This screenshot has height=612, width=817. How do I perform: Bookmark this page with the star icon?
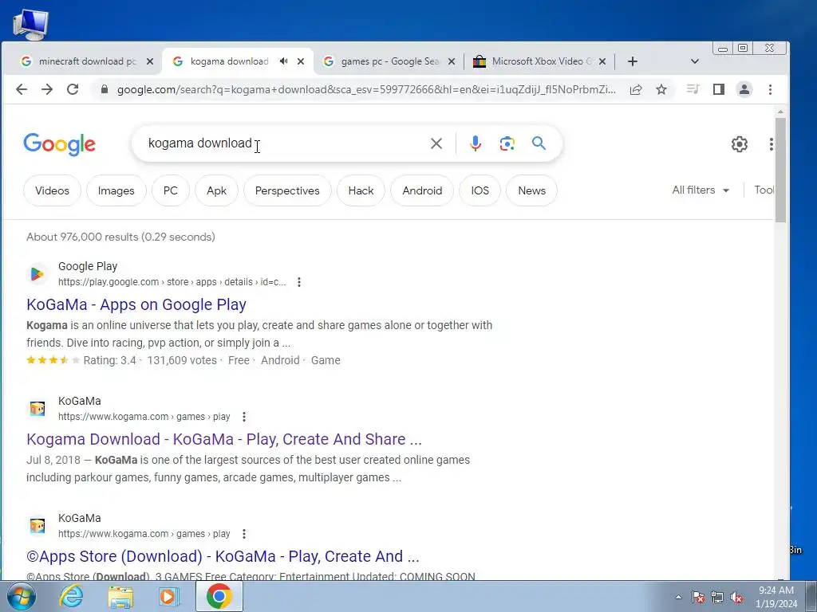[x=661, y=89]
